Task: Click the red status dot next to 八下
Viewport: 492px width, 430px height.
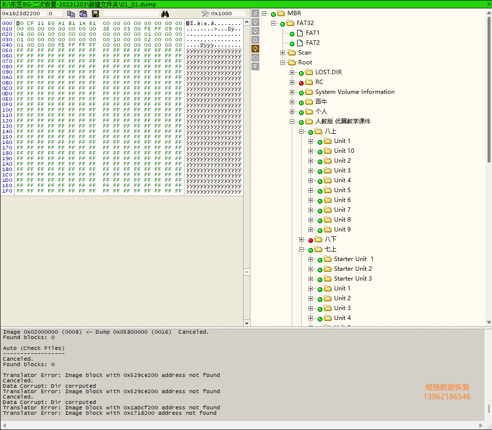Action: pyautogui.click(x=310, y=240)
